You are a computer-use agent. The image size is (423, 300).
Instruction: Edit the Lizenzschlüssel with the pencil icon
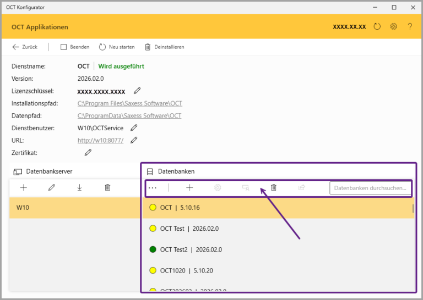(x=137, y=91)
